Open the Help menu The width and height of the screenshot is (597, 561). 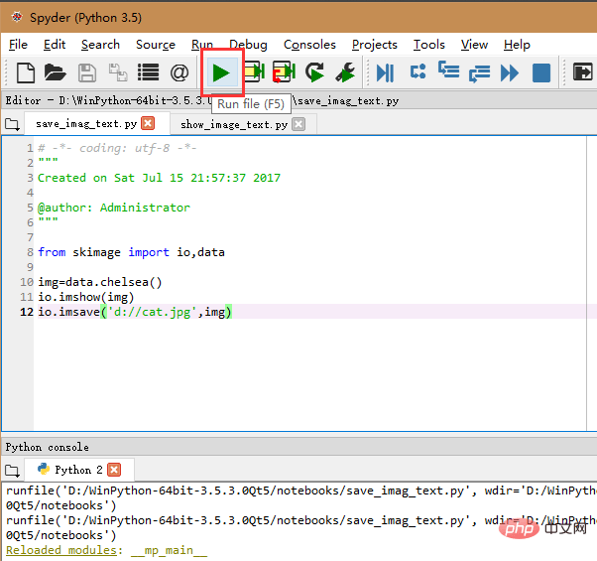[517, 45]
